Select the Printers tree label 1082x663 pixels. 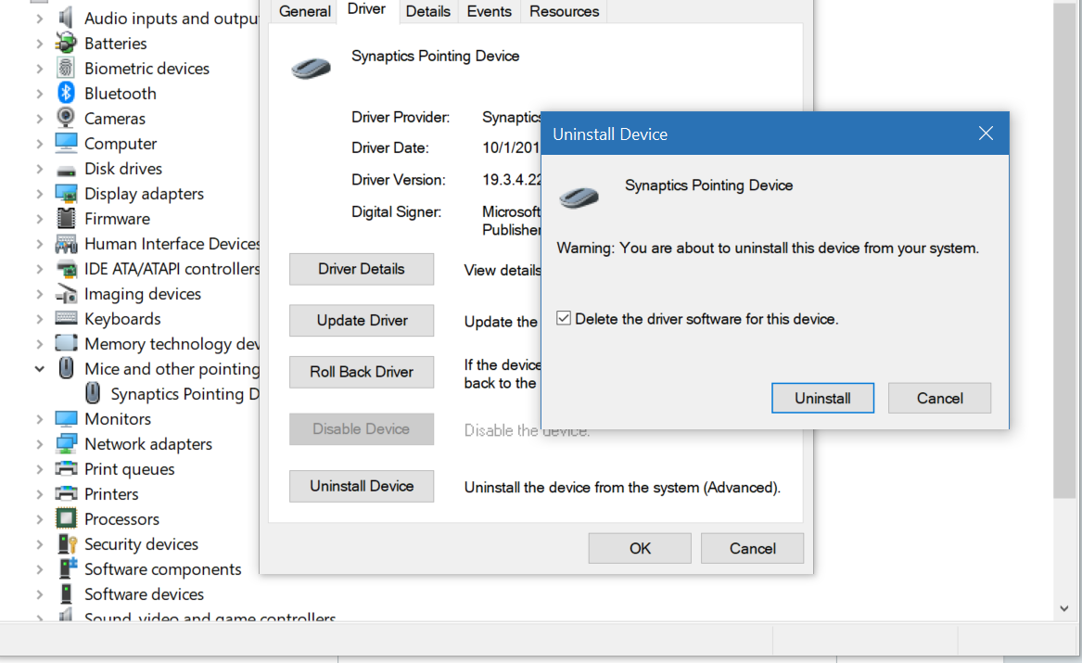click(x=111, y=494)
